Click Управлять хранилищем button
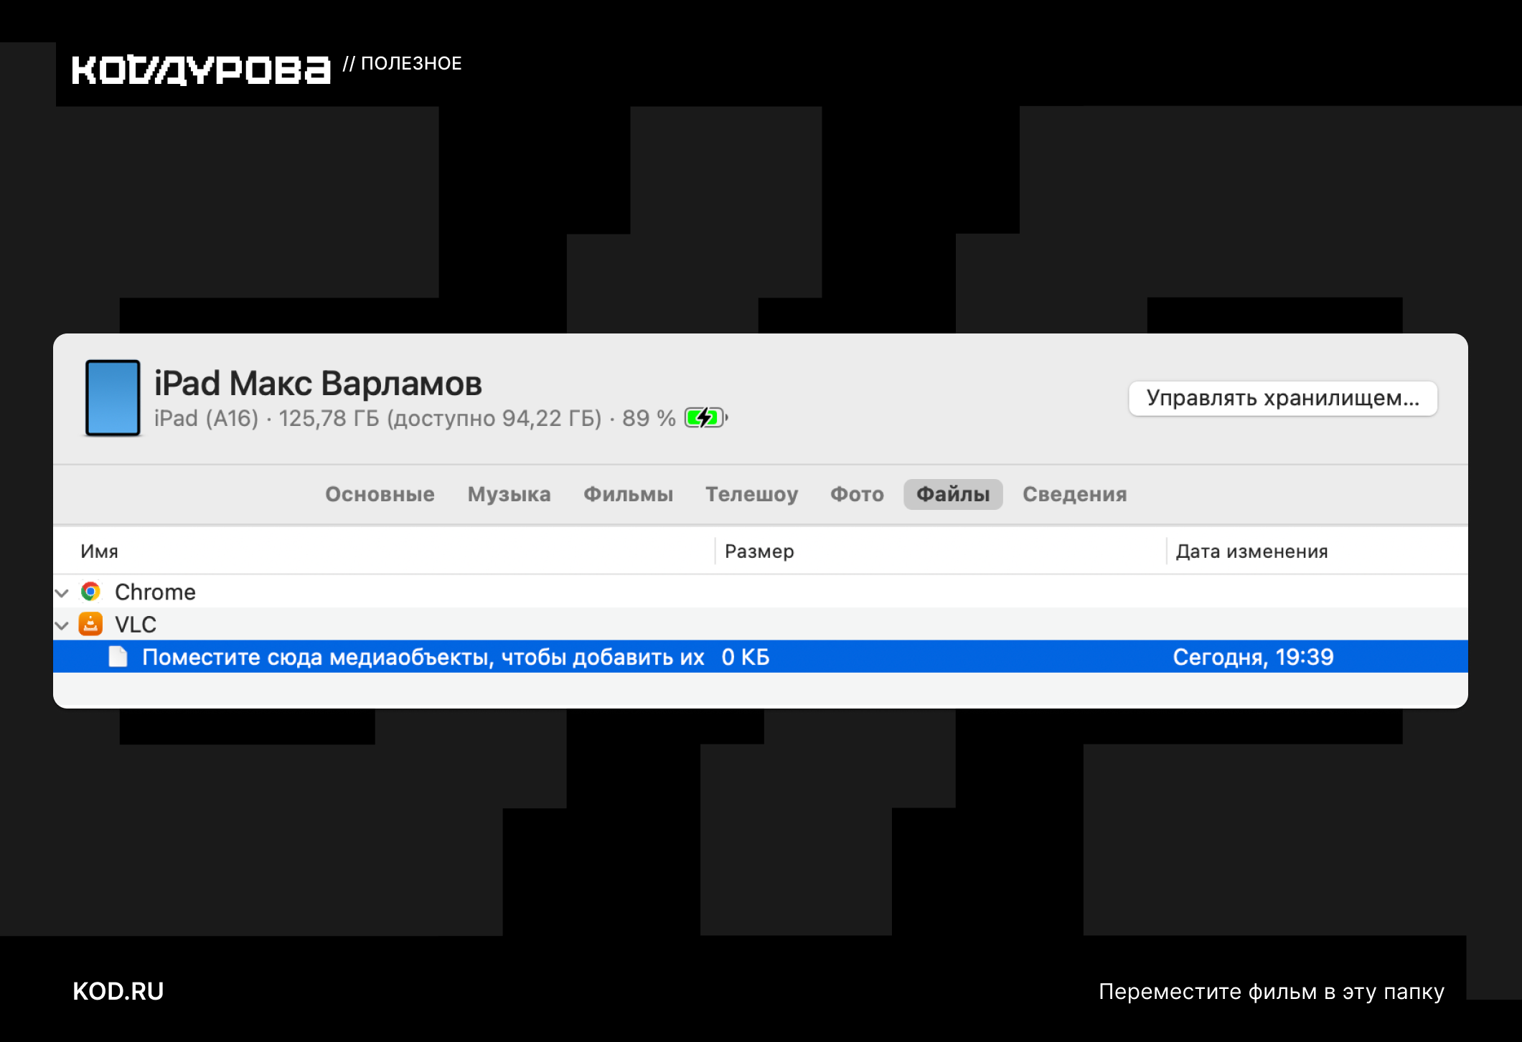Viewport: 1522px width, 1042px height. click(1282, 398)
